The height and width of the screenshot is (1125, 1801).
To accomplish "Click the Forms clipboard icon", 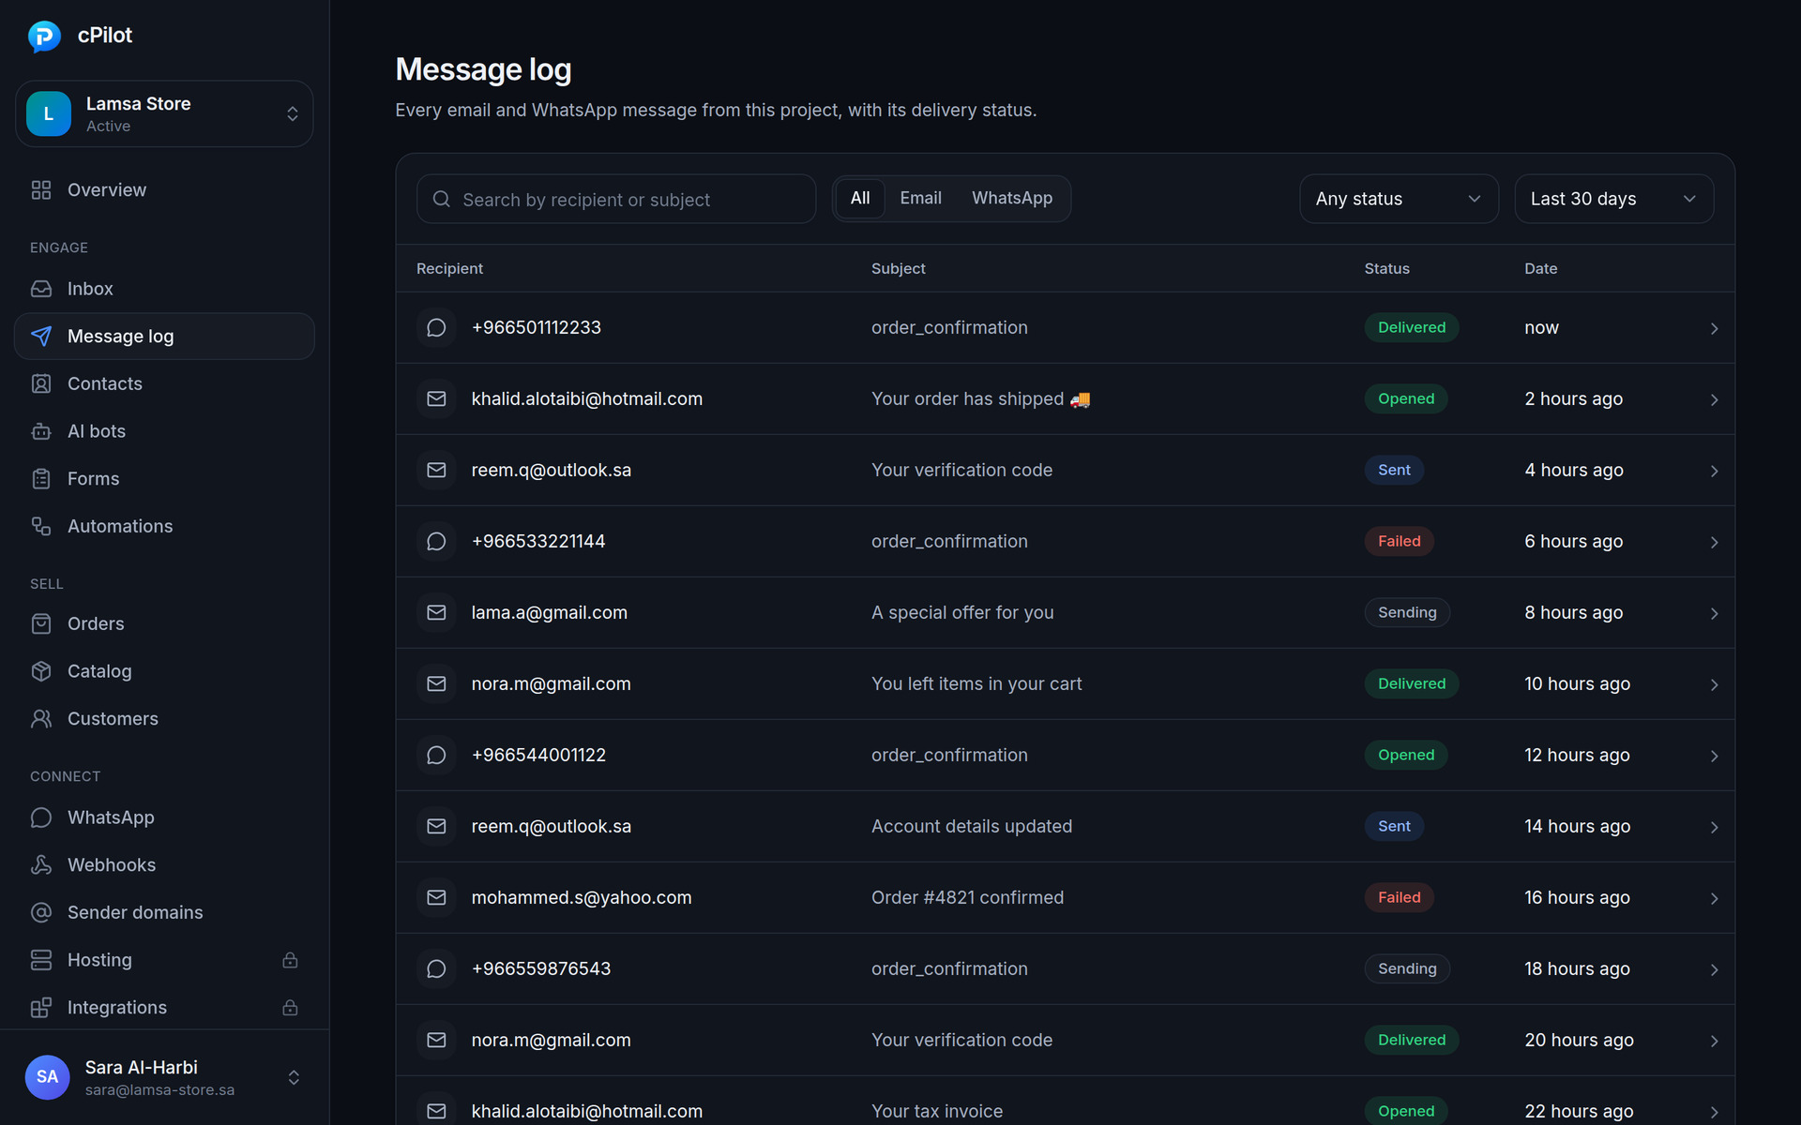I will 41,479.
